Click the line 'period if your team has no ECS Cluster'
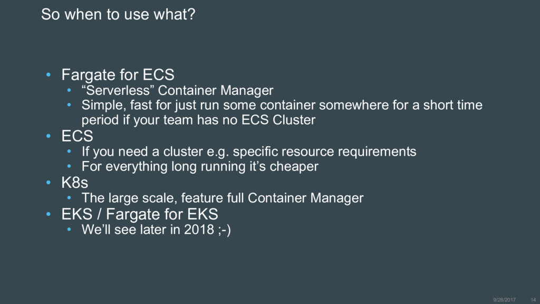The height and width of the screenshot is (304, 540). click(x=198, y=120)
